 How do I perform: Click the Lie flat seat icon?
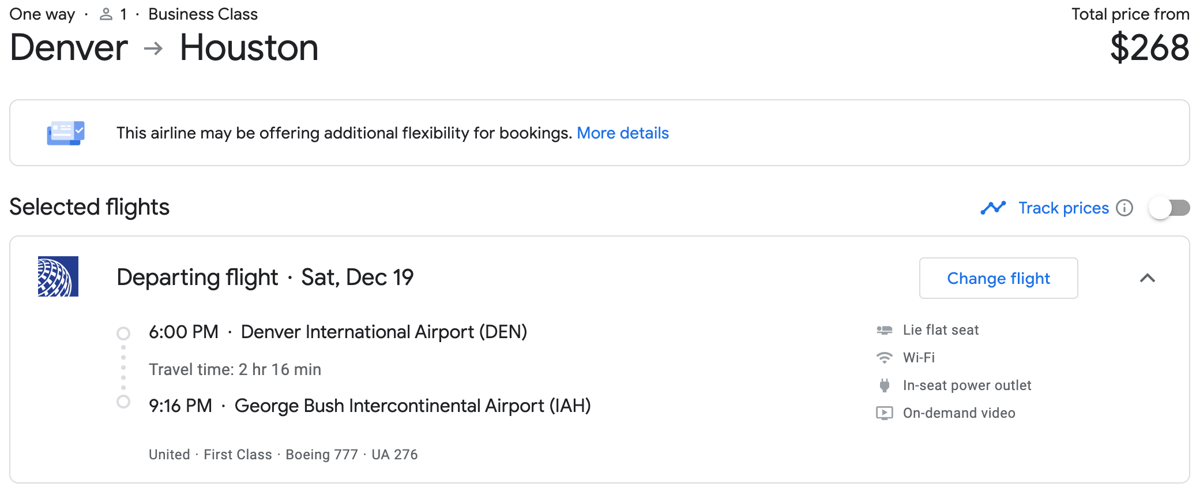pos(884,330)
